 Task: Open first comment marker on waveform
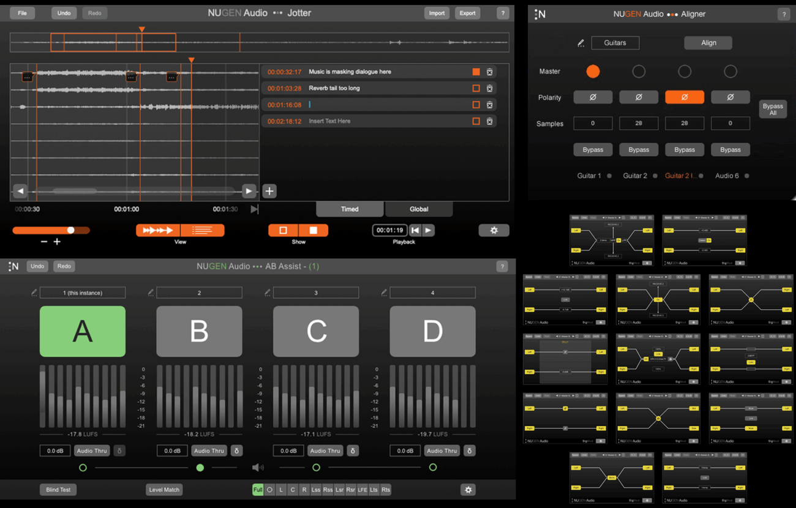[27, 77]
